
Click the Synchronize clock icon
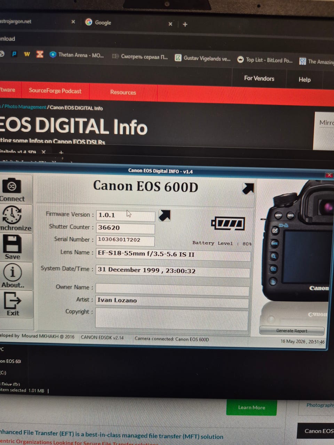(12, 215)
